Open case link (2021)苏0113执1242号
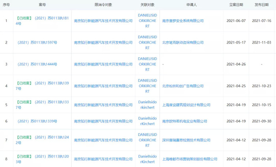Viewport: 276px width, 167px height. pos(42,140)
